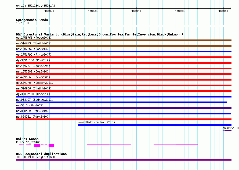The height and width of the screenshot is (170, 239).
Task: Click the esv2758763 (Redon2006) variant label
Action: pyautogui.click(x=34, y=38)
